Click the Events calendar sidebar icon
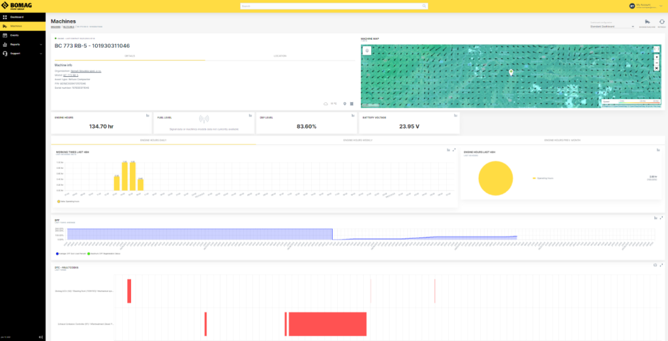The height and width of the screenshot is (341, 668). pos(5,35)
